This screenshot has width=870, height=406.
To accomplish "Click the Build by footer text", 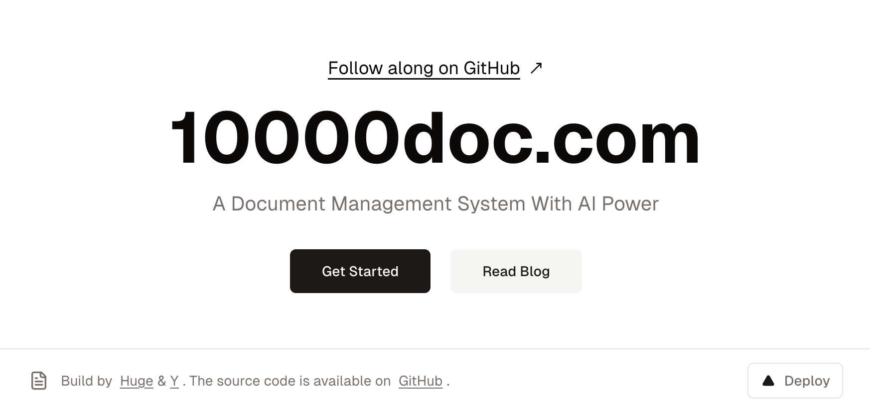I will click(87, 381).
